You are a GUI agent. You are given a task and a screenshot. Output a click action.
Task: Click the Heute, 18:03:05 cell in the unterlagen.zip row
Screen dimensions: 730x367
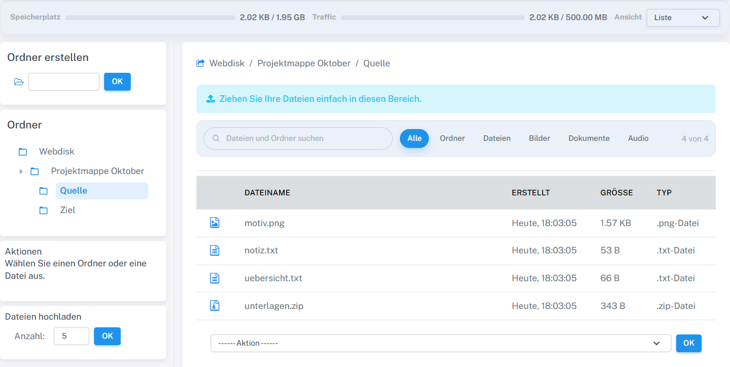tap(544, 306)
